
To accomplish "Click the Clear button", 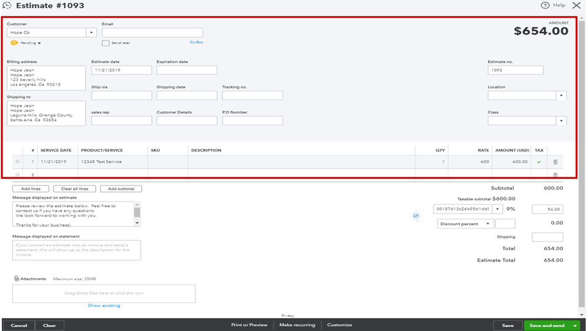I will 49,325.
